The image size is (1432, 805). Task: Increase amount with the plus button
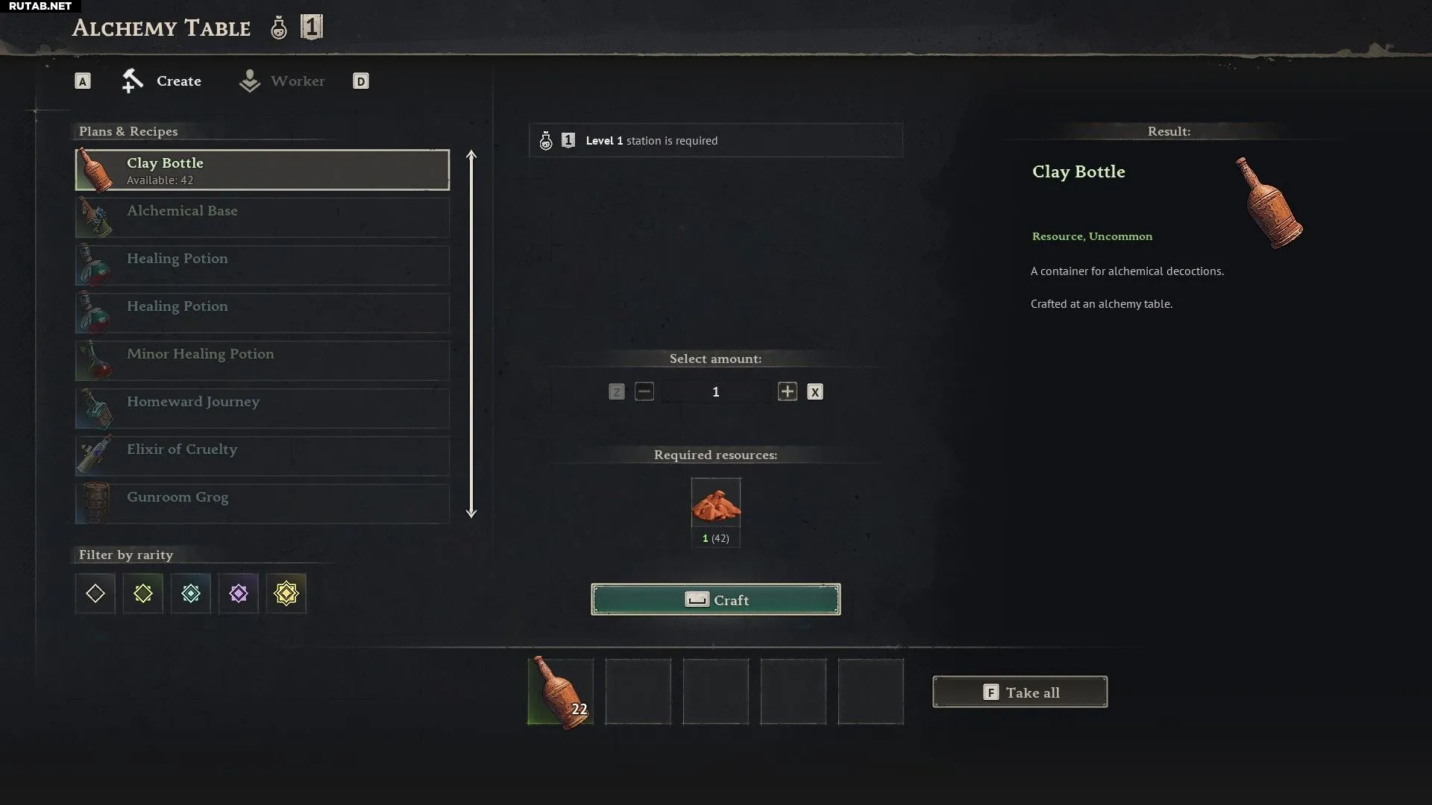[x=788, y=391]
